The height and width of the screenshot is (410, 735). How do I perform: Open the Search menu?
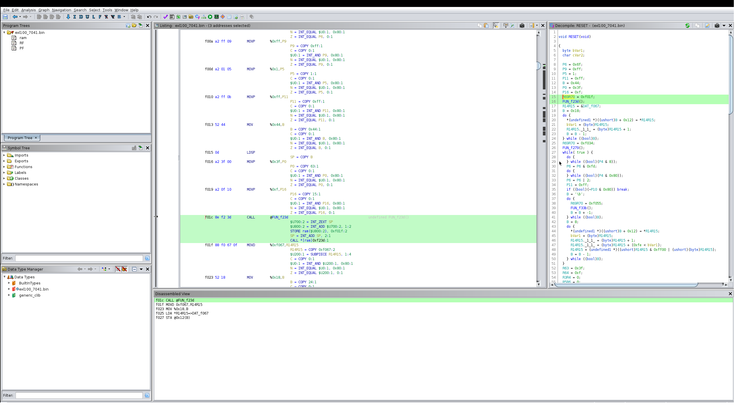coord(80,10)
